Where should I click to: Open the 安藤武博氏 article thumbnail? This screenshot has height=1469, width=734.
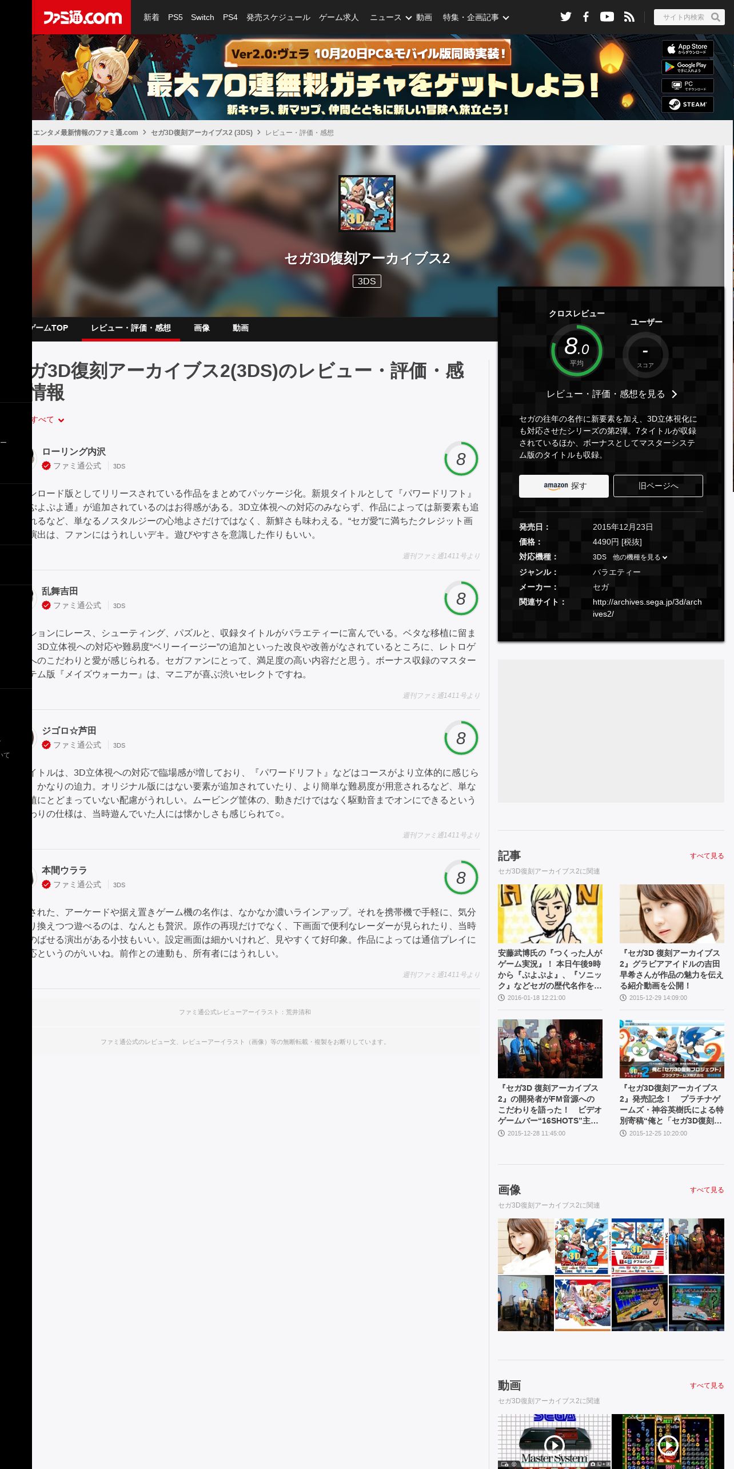550,914
